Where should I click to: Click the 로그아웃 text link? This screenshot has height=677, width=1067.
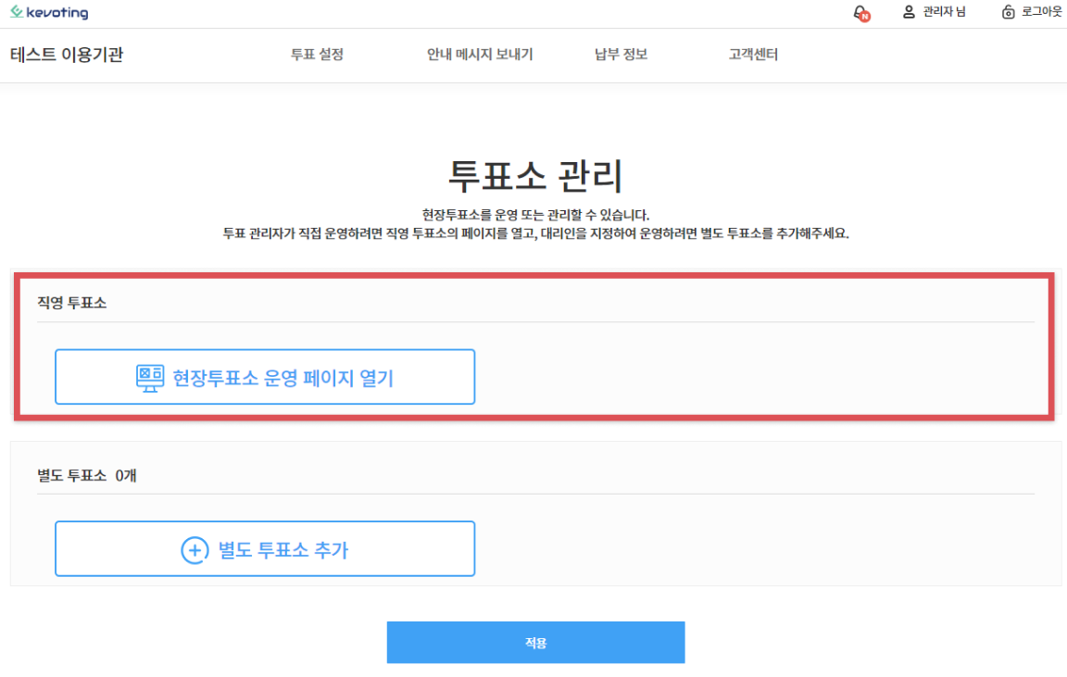[x=1042, y=13]
